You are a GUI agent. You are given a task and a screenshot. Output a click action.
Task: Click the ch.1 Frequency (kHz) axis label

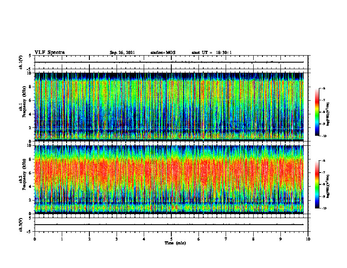click(x=22, y=102)
